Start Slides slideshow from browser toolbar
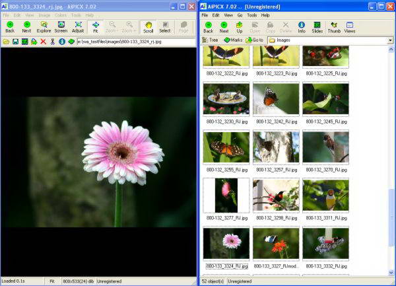The width and height of the screenshot is (396, 286). coord(317,28)
